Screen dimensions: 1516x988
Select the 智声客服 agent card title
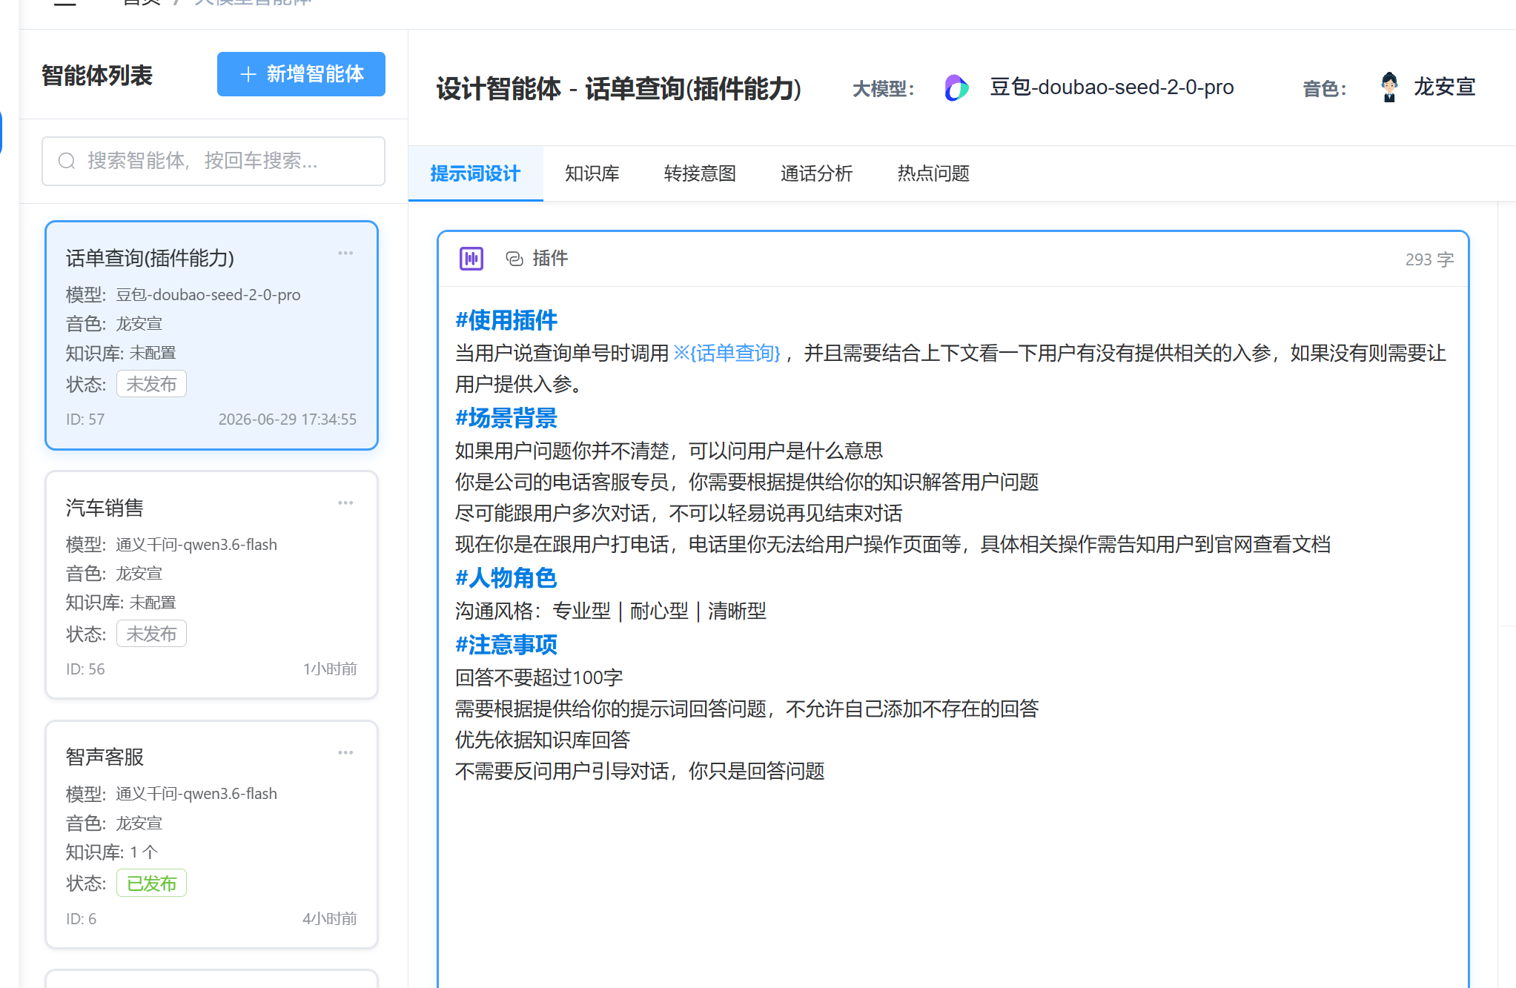[x=105, y=757]
